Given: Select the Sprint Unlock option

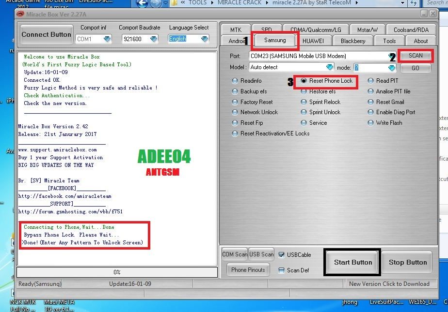Looking at the screenshot, I should pyautogui.click(x=321, y=112).
